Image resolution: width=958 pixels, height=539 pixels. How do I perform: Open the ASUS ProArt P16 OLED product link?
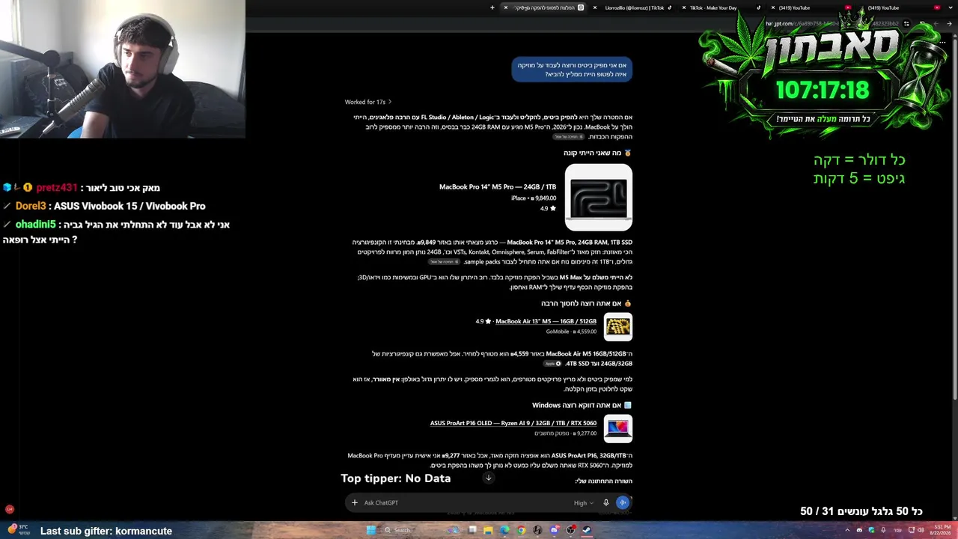pos(513,423)
